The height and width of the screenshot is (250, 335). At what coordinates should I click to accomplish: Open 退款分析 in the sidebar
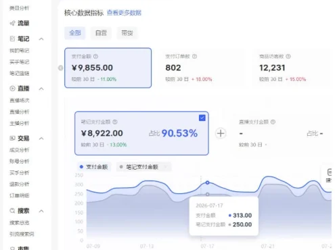[19, 184]
